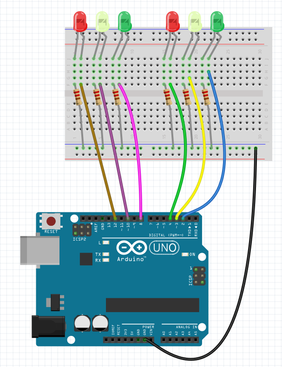The height and width of the screenshot is (367, 282).
Task: Select the leftmost resistor on breadboard
Action: 78,98
